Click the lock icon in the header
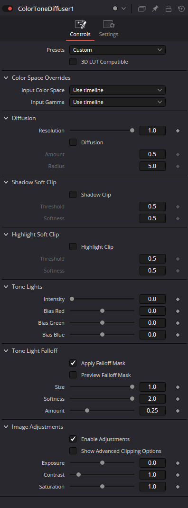188x508 pixels. pos(168,9)
